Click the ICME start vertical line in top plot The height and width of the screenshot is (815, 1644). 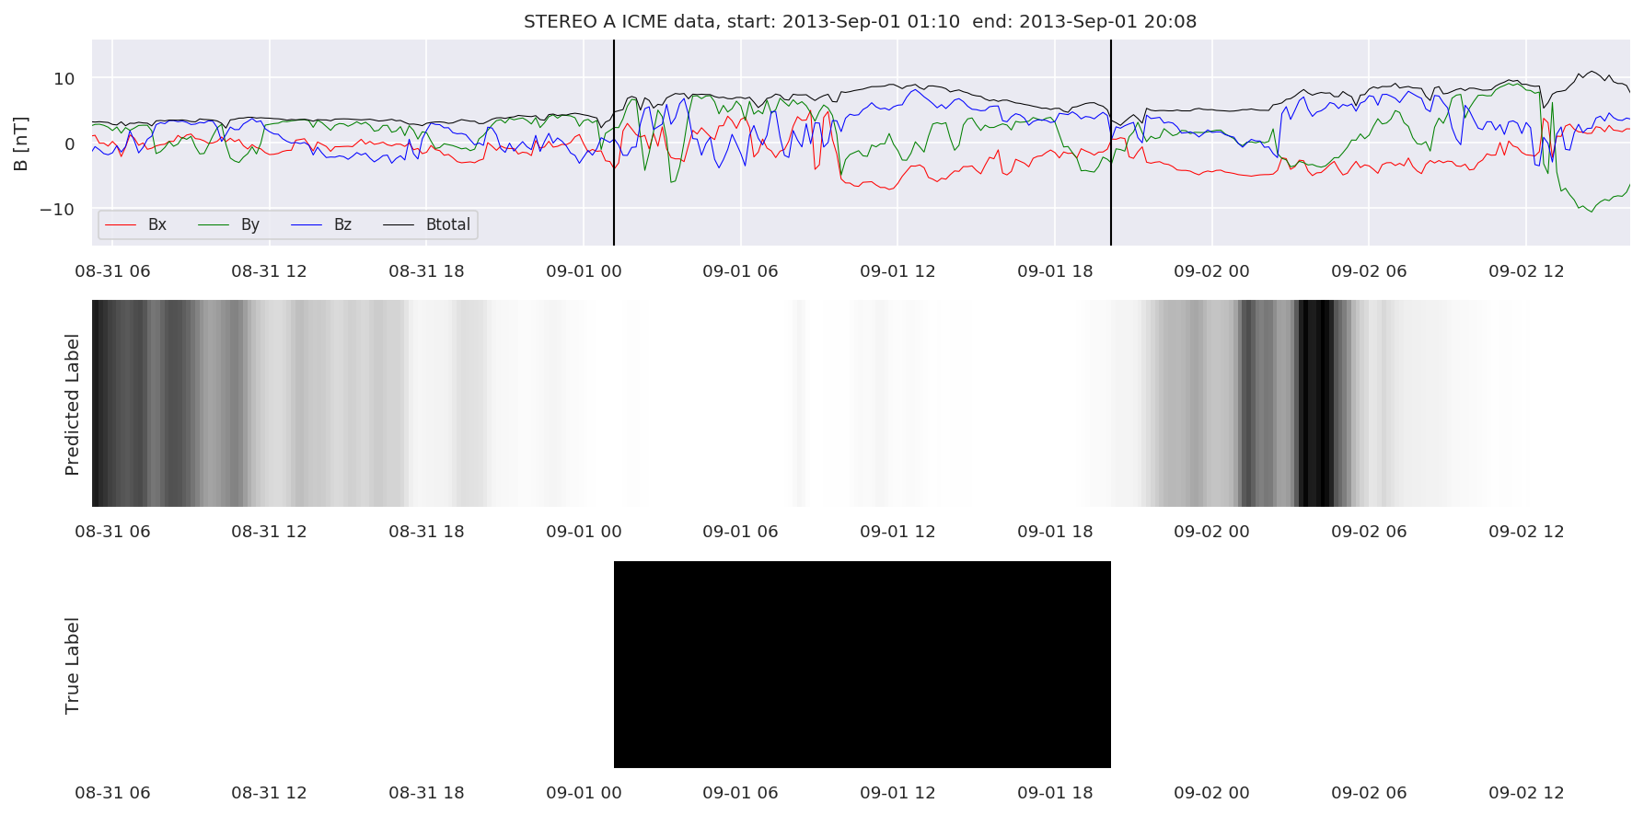[614, 143]
